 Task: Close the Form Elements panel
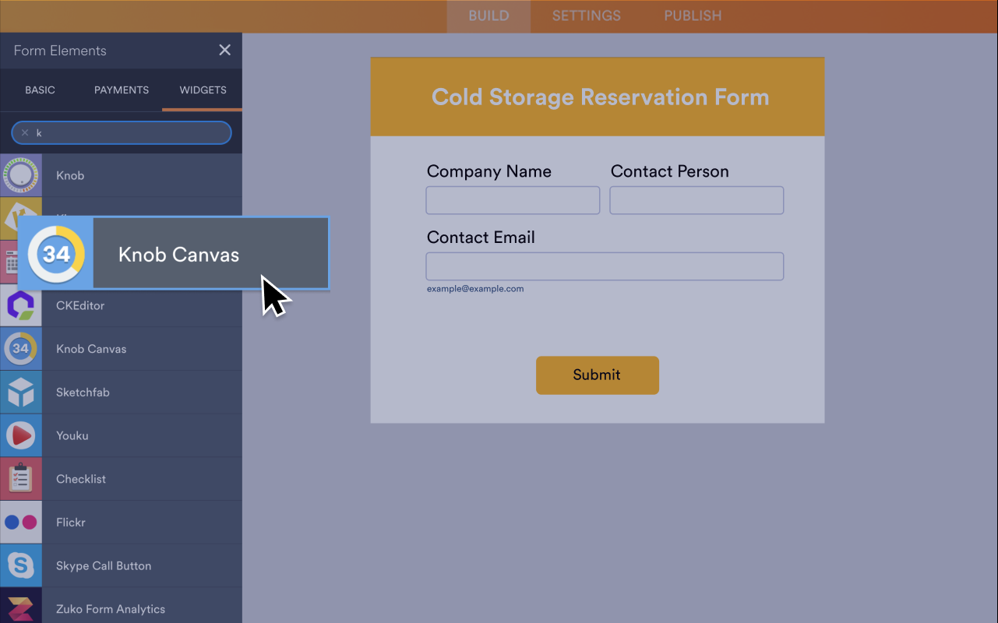click(224, 50)
